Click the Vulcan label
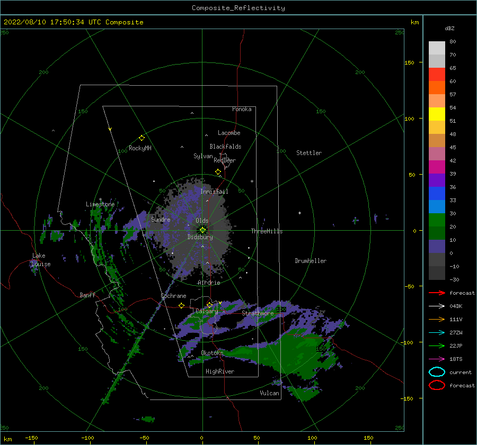Screen dimensions: 477x445 [270, 393]
